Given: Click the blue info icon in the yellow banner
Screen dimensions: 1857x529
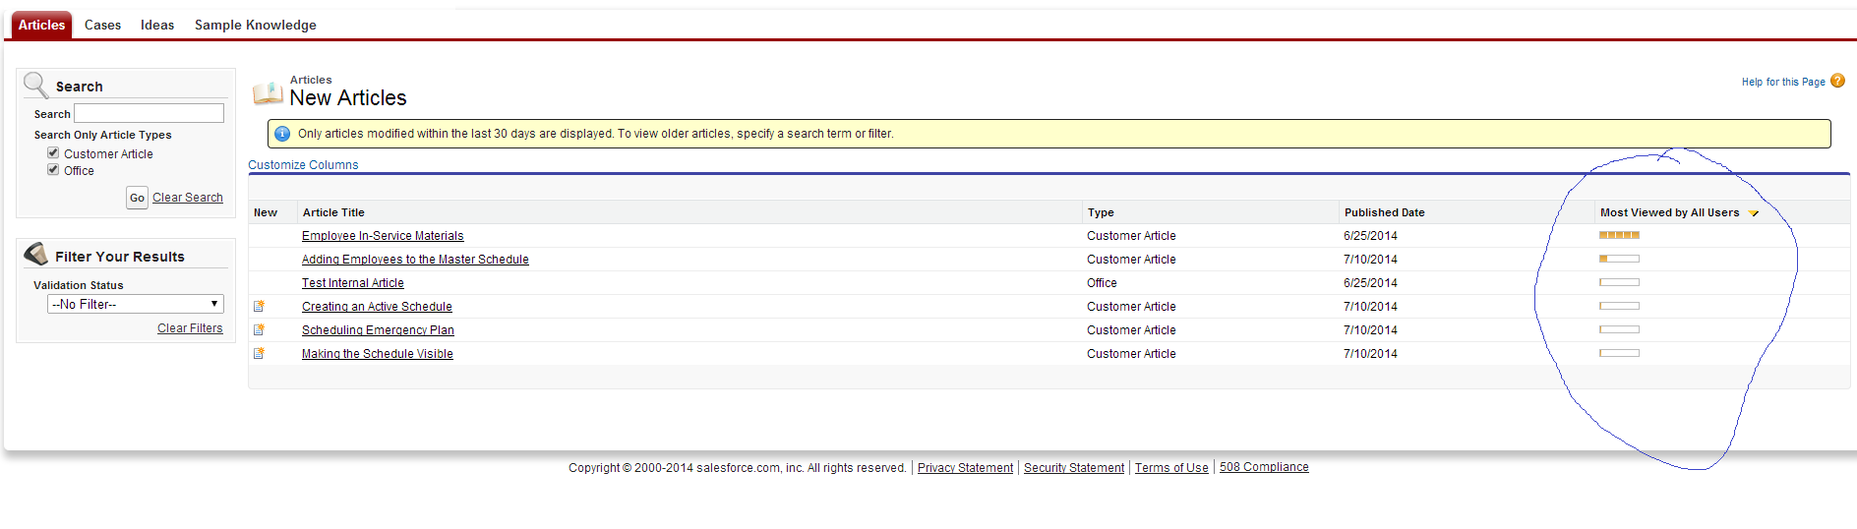Looking at the screenshot, I should coord(282,134).
